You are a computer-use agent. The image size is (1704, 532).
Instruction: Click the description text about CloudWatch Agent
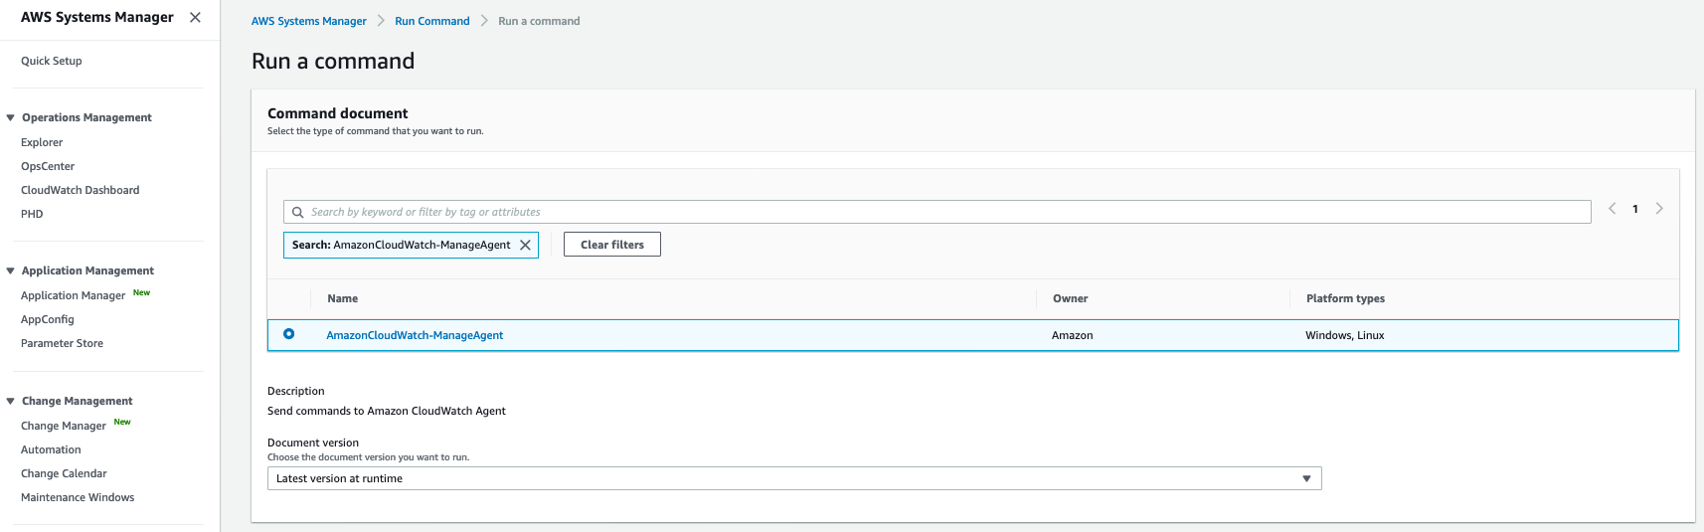tap(387, 411)
